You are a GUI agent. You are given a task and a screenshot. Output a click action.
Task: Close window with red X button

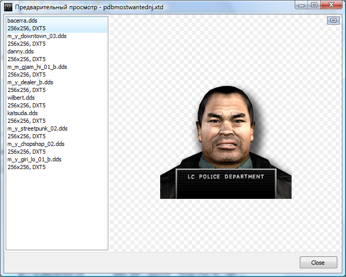click(331, 5)
